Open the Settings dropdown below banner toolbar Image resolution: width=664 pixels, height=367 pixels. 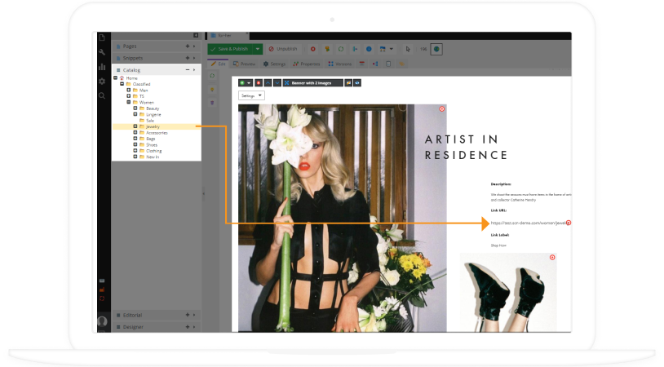250,95
